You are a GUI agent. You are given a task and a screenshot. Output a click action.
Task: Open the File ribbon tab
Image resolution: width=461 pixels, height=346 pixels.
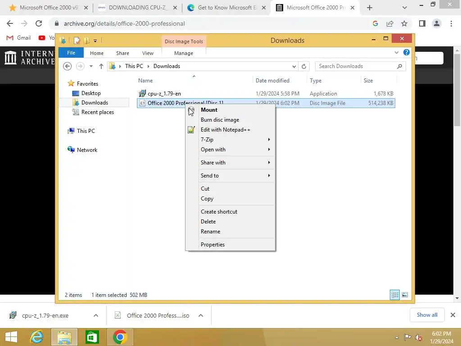click(71, 53)
